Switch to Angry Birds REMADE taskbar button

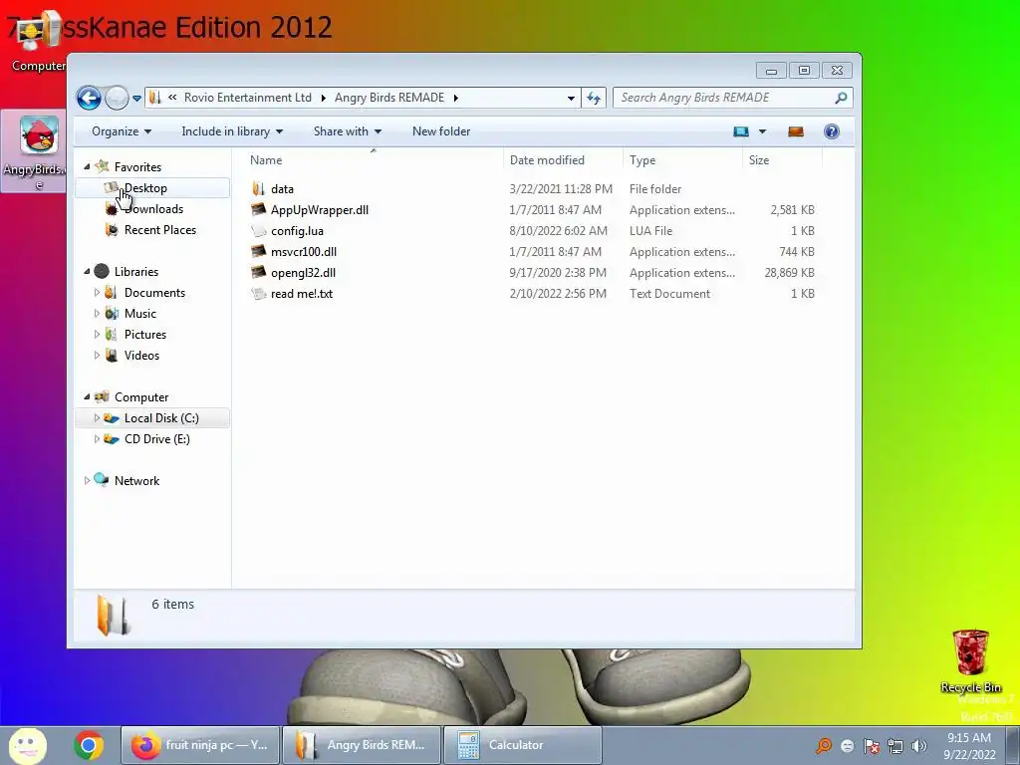pyautogui.click(x=362, y=745)
